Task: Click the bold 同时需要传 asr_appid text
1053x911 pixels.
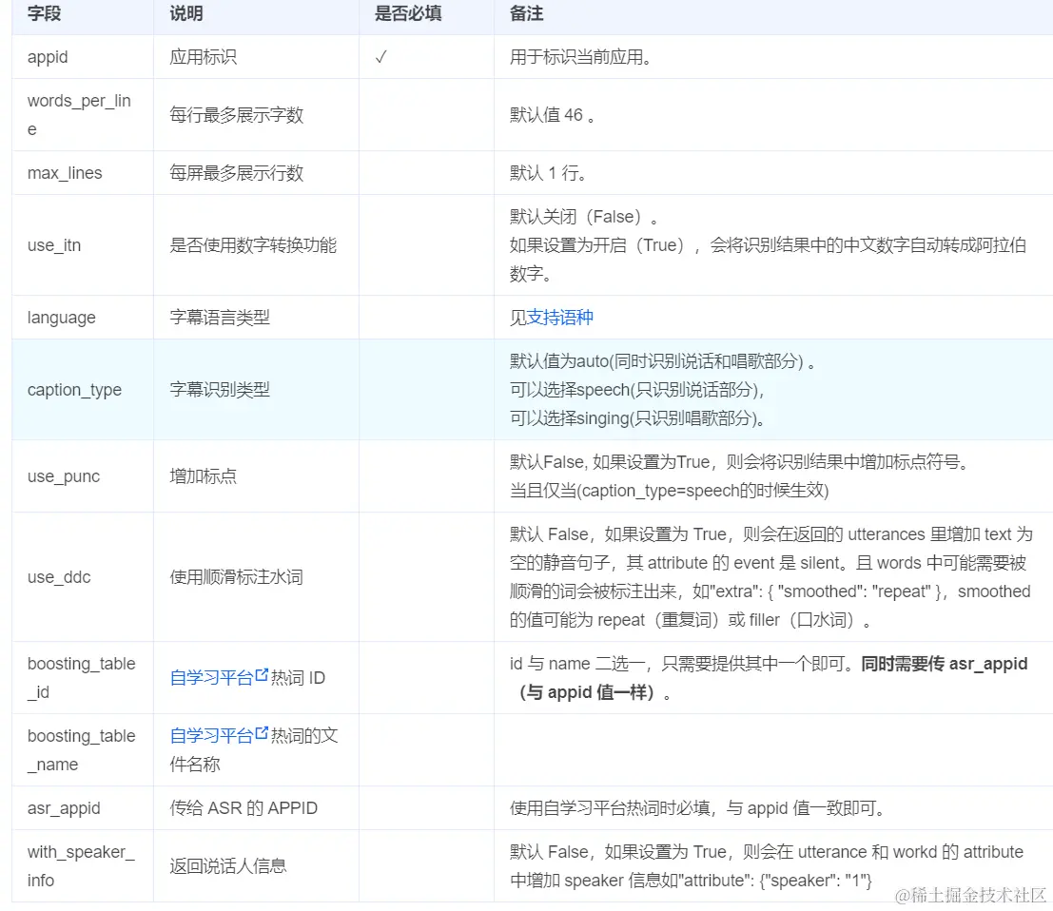Action: [945, 664]
